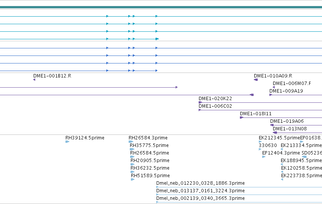Screen dimensions: 322x204
Task: Select the DME1-001B12.R feature label
Action: [52, 76]
